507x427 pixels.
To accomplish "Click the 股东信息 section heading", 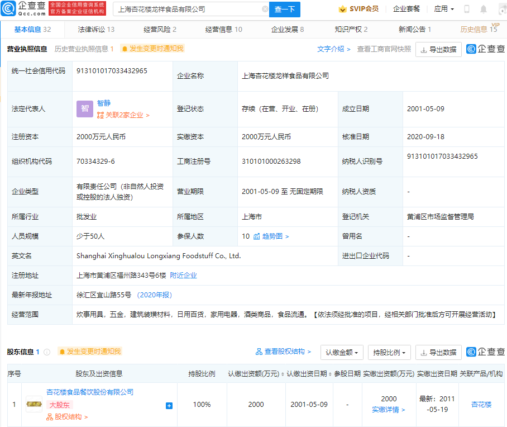I will pos(20,352).
